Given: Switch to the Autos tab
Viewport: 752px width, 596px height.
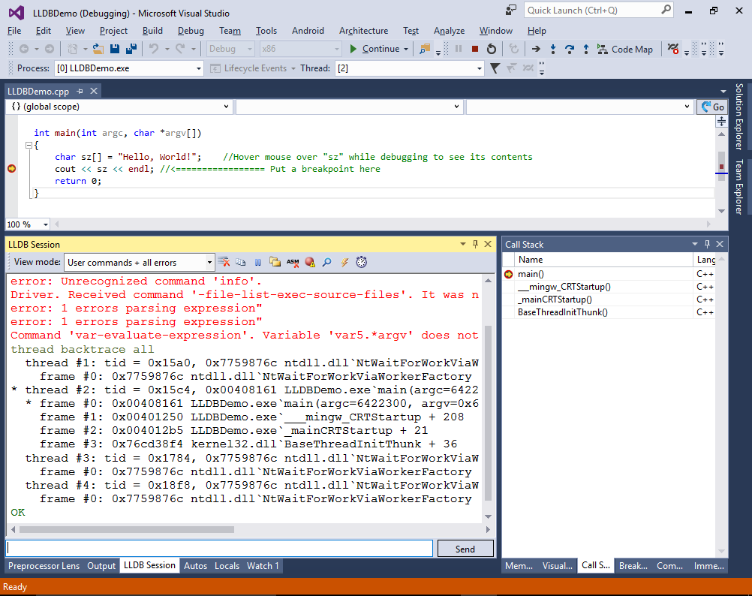Looking at the screenshot, I should 195,566.
